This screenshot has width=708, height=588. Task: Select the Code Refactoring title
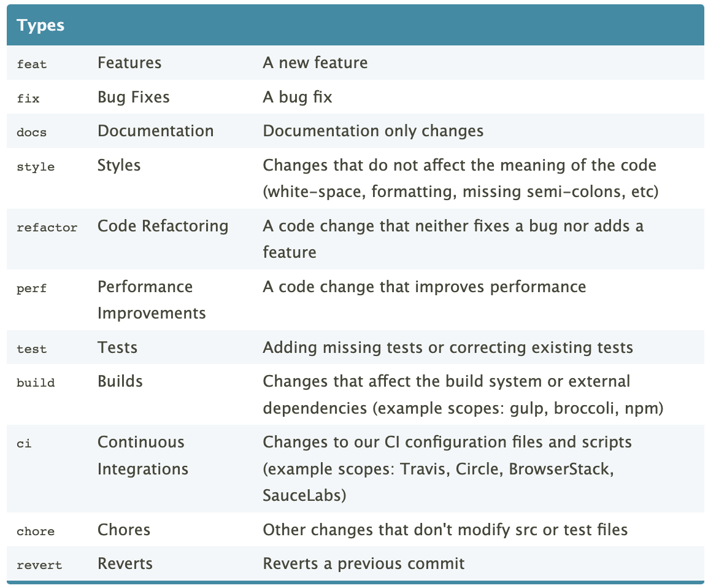163,226
